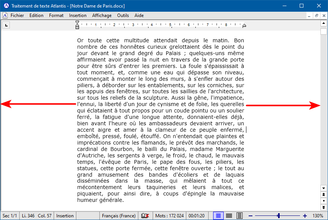328x220 pixels.
Task: Click the ruler at the 4 mark
Action: coord(152,25)
